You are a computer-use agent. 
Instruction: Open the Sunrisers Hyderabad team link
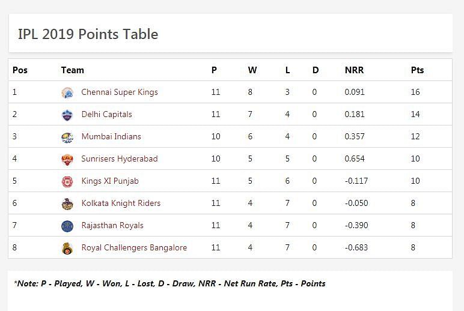pos(120,159)
